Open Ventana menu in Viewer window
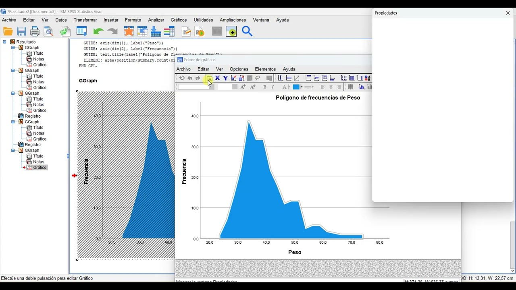Viewport: 516px width, 290px height. point(261,20)
